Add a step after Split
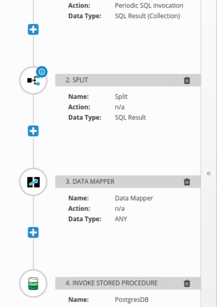The image size is (217, 307). click(x=33, y=131)
